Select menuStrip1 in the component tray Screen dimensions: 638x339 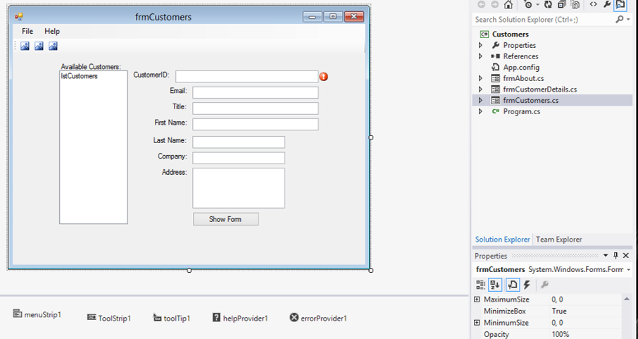[x=37, y=314]
